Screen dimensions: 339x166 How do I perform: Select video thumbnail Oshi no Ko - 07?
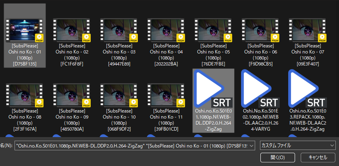point(308,30)
